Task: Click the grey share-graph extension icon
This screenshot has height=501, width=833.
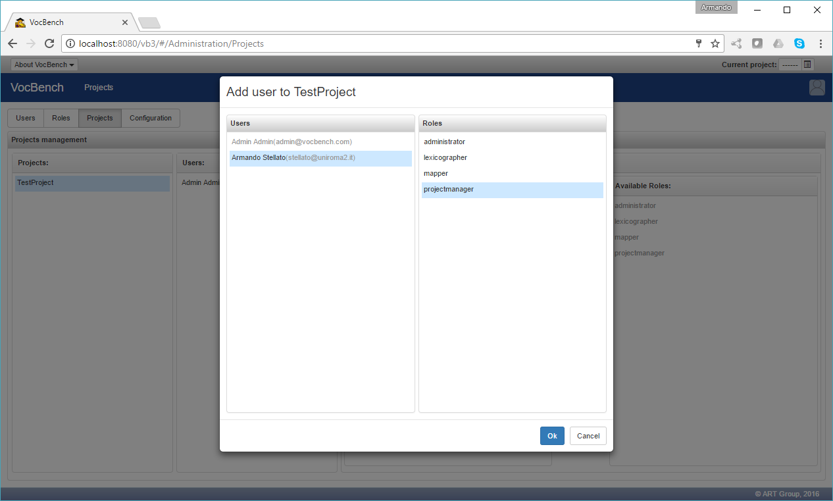Action: [x=736, y=43]
